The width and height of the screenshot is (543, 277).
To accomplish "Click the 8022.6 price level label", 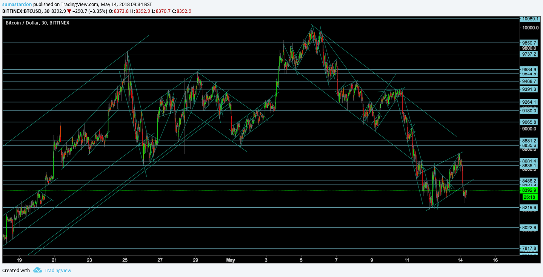I will 529,228.
